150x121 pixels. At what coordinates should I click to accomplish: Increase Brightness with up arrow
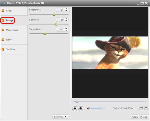click(x=66, y=9)
